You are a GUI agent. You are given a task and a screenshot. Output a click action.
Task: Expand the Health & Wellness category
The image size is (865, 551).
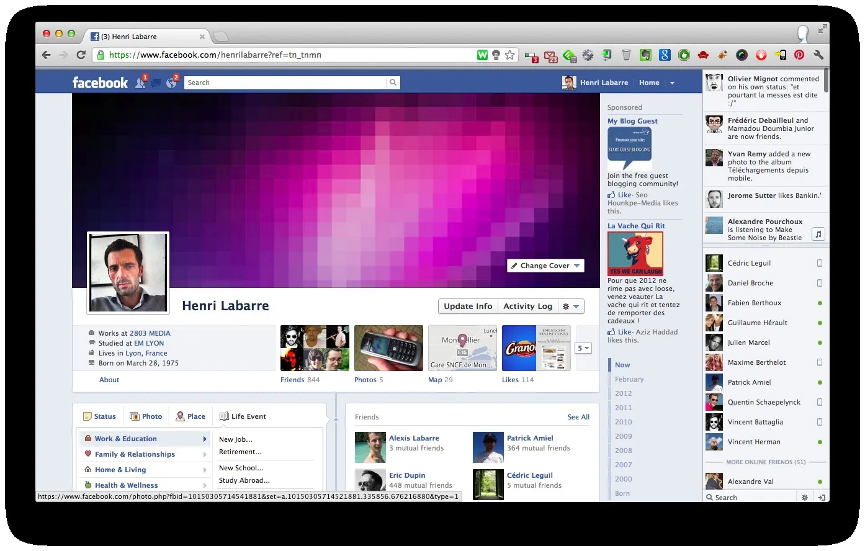145,485
